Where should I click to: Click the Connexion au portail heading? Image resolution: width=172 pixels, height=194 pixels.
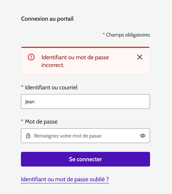pyautogui.click(x=47, y=19)
